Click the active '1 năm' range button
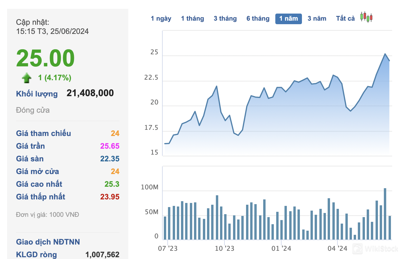 (x=288, y=19)
